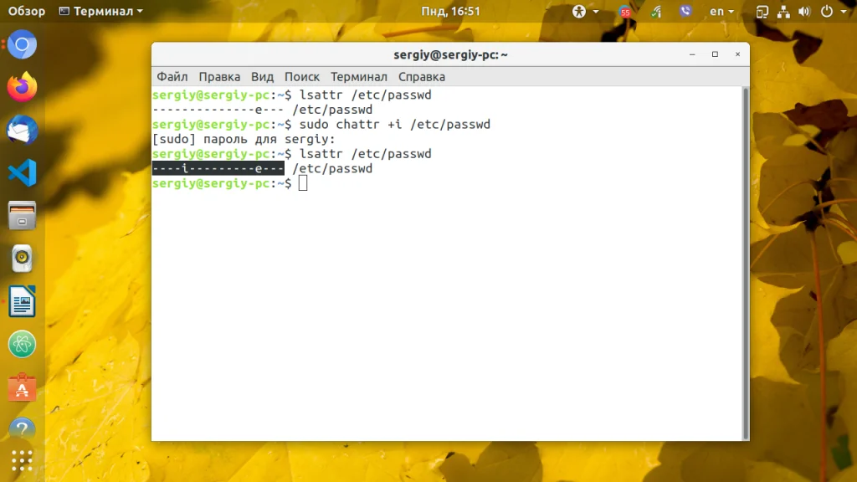Open the Правка menu
The width and height of the screenshot is (857, 482).
[219, 76]
